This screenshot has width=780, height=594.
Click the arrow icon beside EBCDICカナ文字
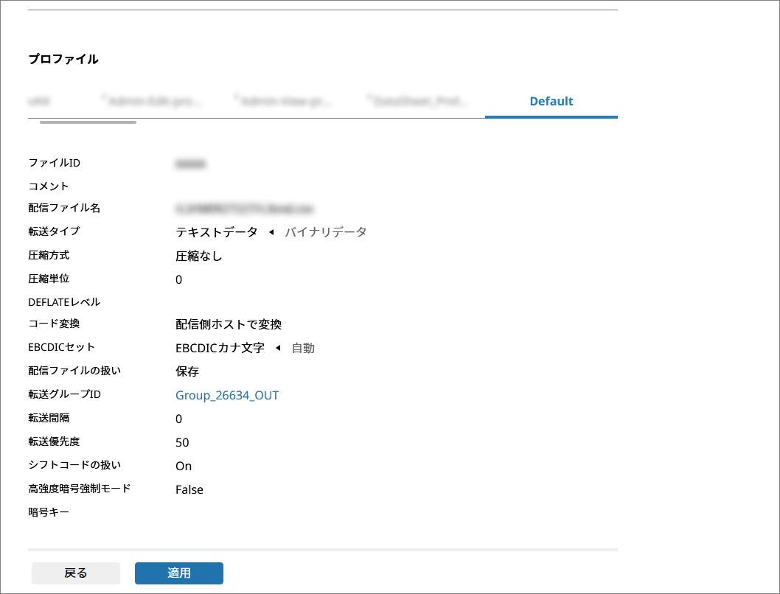[x=278, y=348]
